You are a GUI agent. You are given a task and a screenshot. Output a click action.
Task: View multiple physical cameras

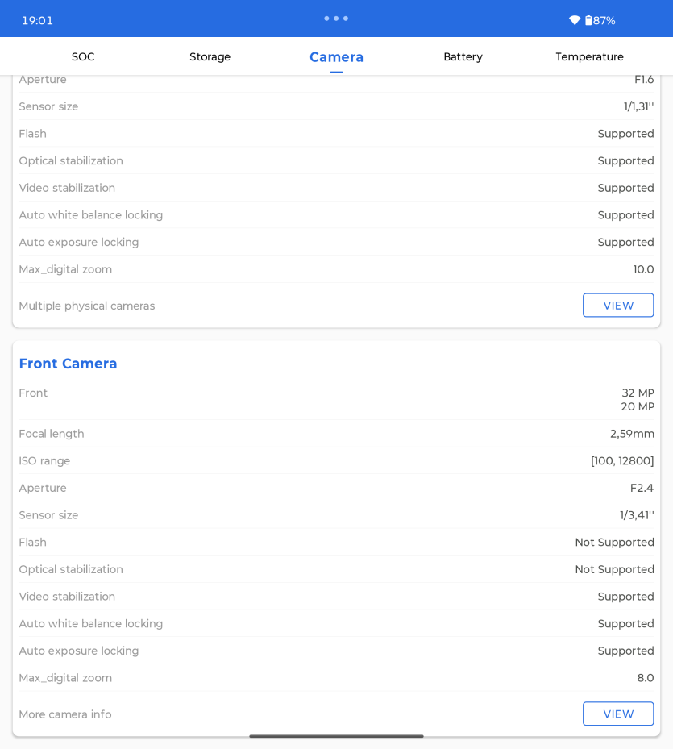(x=618, y=306)
